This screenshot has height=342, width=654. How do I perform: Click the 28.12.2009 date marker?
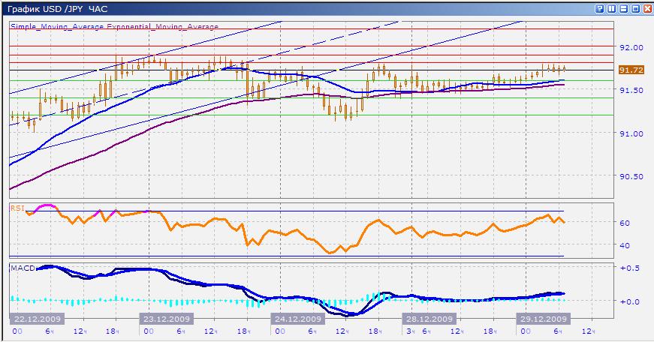[x=427, y=318]
